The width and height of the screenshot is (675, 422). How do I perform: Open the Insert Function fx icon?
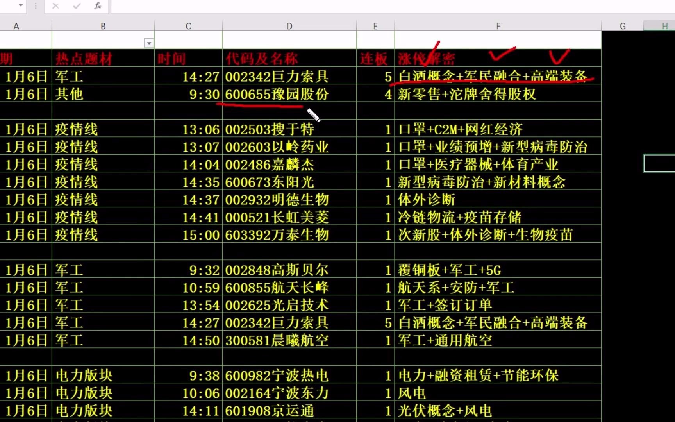pos(98,6)
